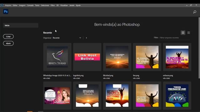The image size is (200, 112).
Task: Click the Recente section heading
Action: tap(47, 33)
